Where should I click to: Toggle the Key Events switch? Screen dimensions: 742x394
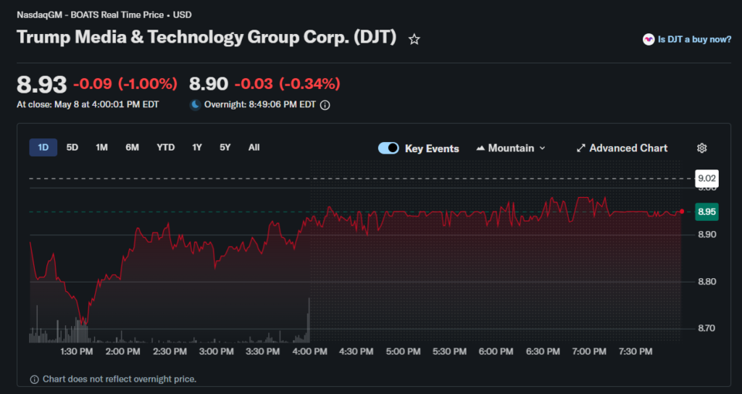[388, 148]
